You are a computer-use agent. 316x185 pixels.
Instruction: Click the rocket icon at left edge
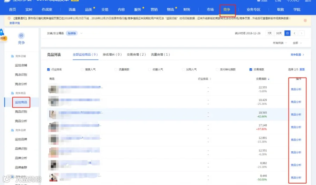tap(2, 32)
